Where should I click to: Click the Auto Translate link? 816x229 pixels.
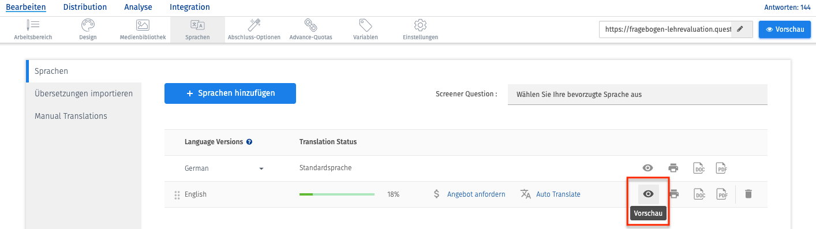[558, 194]
